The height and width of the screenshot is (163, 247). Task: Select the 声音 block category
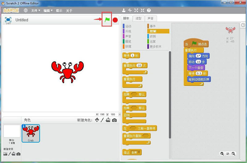click(x=127, y=36)
